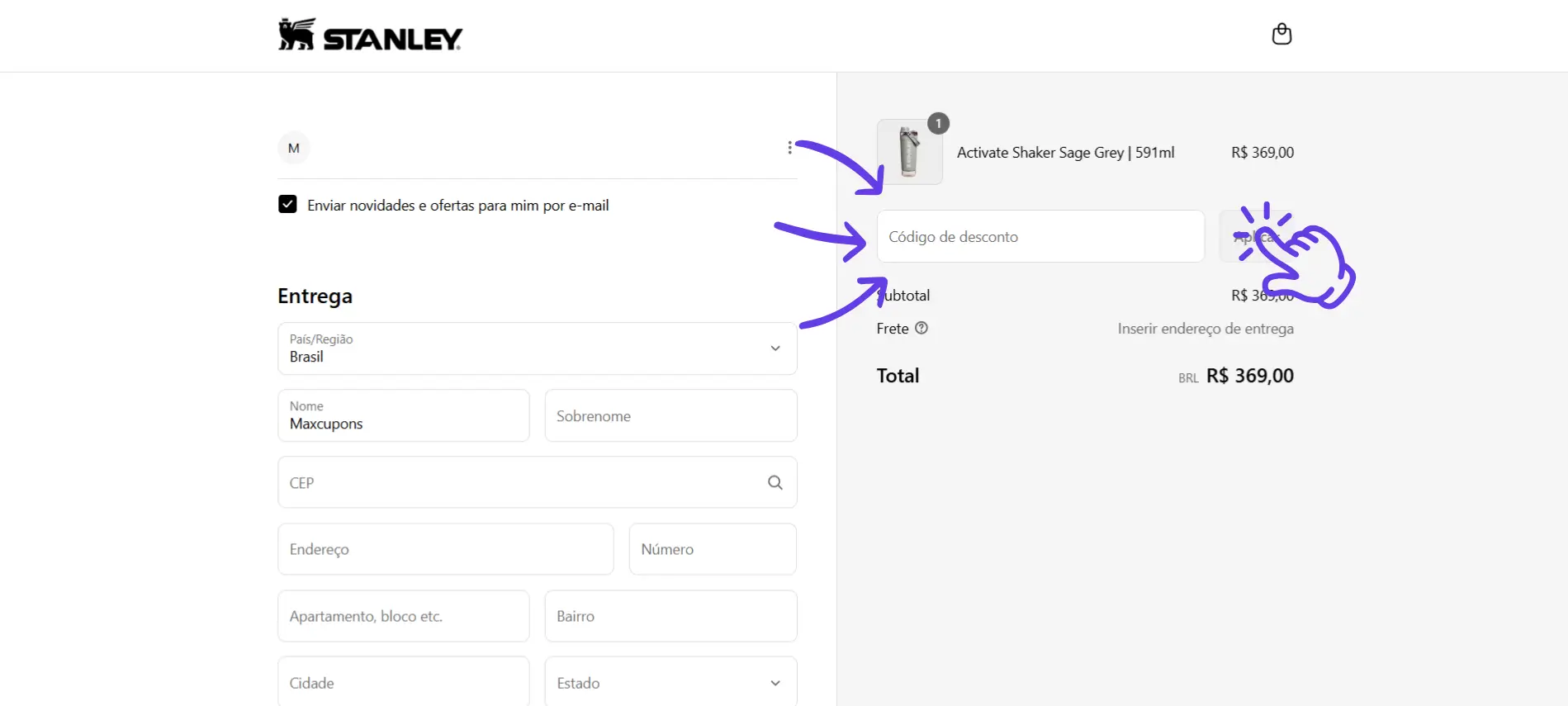Select the product price R$ 369,00 beside item

[1262, 153]
